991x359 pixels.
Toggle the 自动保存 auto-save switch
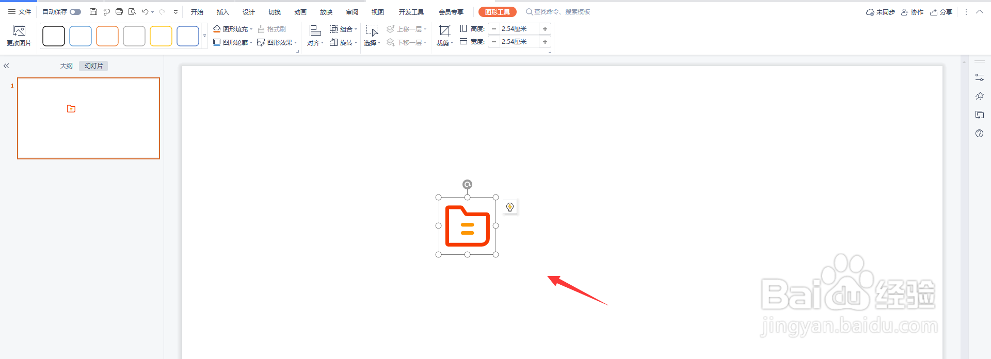[75, 12]
